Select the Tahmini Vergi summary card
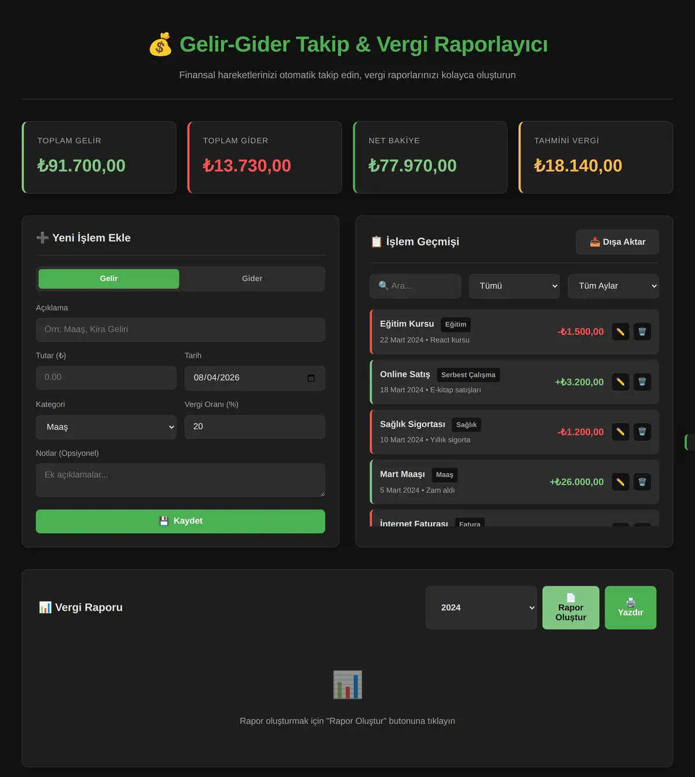The width and height of the screenshot is (695, 777). [596, 157]
